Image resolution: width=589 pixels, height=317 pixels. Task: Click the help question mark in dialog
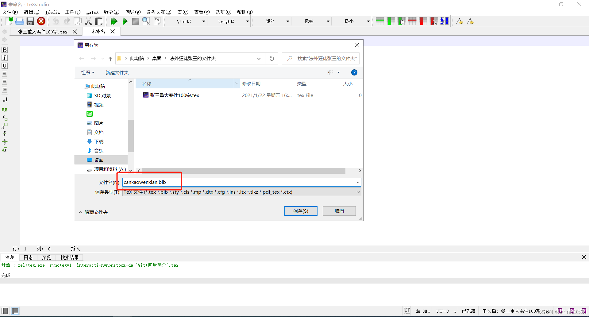[354, 72]
